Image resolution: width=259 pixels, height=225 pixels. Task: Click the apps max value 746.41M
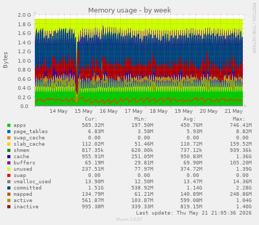(x=241, y=125)
